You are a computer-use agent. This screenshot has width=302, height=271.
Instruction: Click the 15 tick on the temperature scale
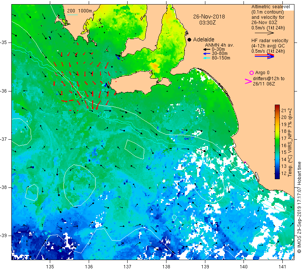284,152
